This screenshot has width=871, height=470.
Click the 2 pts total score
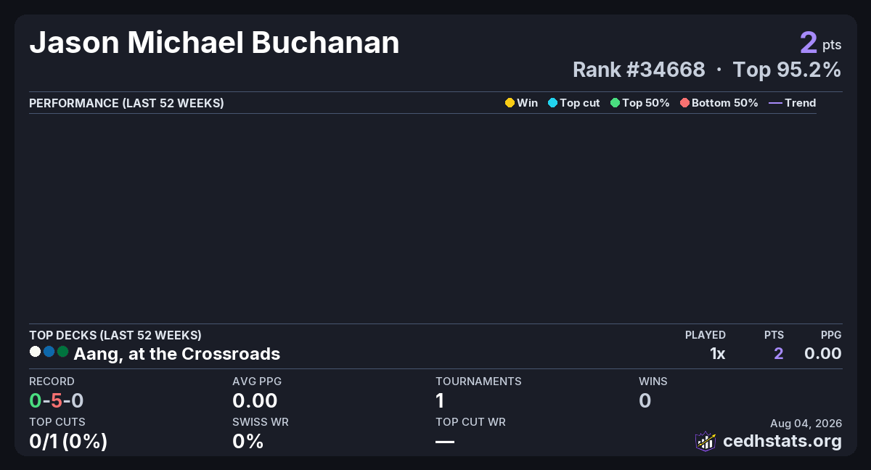pyautogui.click(x=820, y=43)
